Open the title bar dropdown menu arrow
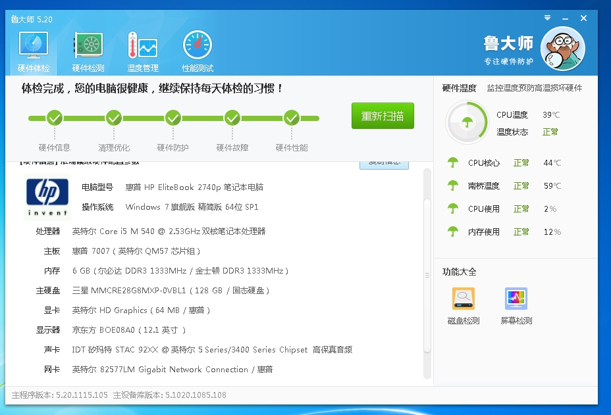Image resolution: width=611 pixels, height=415 pixels. click(548, 18)
